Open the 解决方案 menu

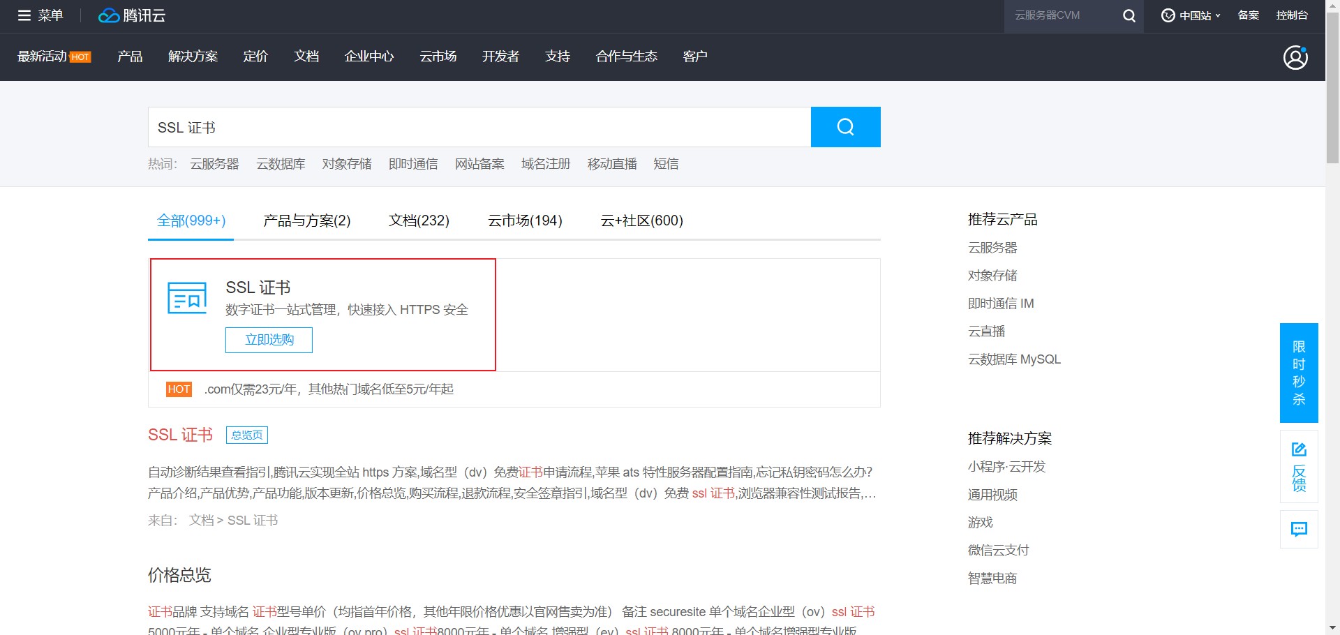click(x=193, y=57)
